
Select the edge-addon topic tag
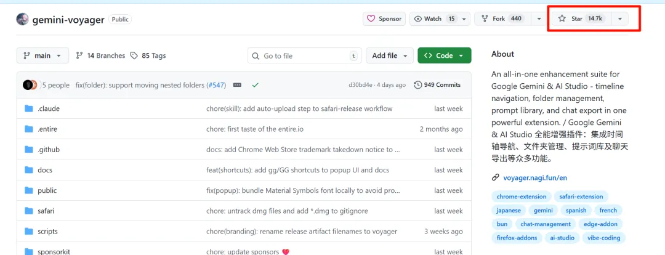pyautogui.click(x=600, y=224)
